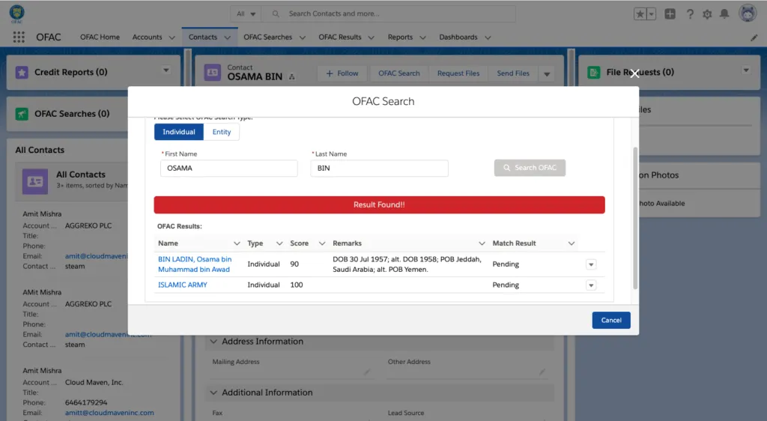Expand the OFAC Searches tab chevron
Screen dimensions: 767x421
coord(303,37)
